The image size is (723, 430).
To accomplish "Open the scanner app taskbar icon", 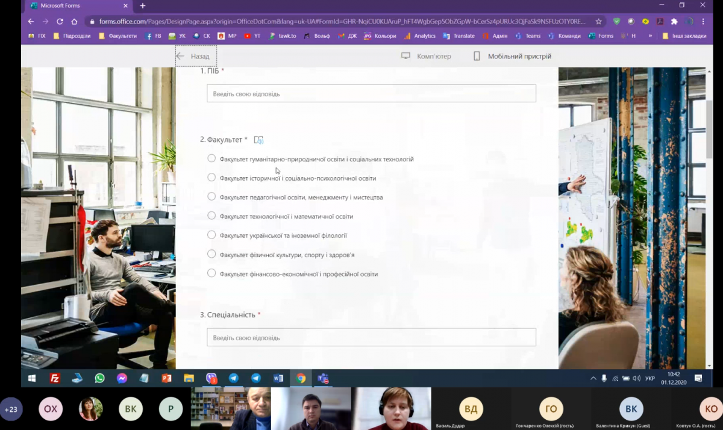I will coord(77,378).
